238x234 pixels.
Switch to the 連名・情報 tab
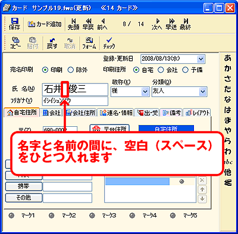(x=116, y=113)
